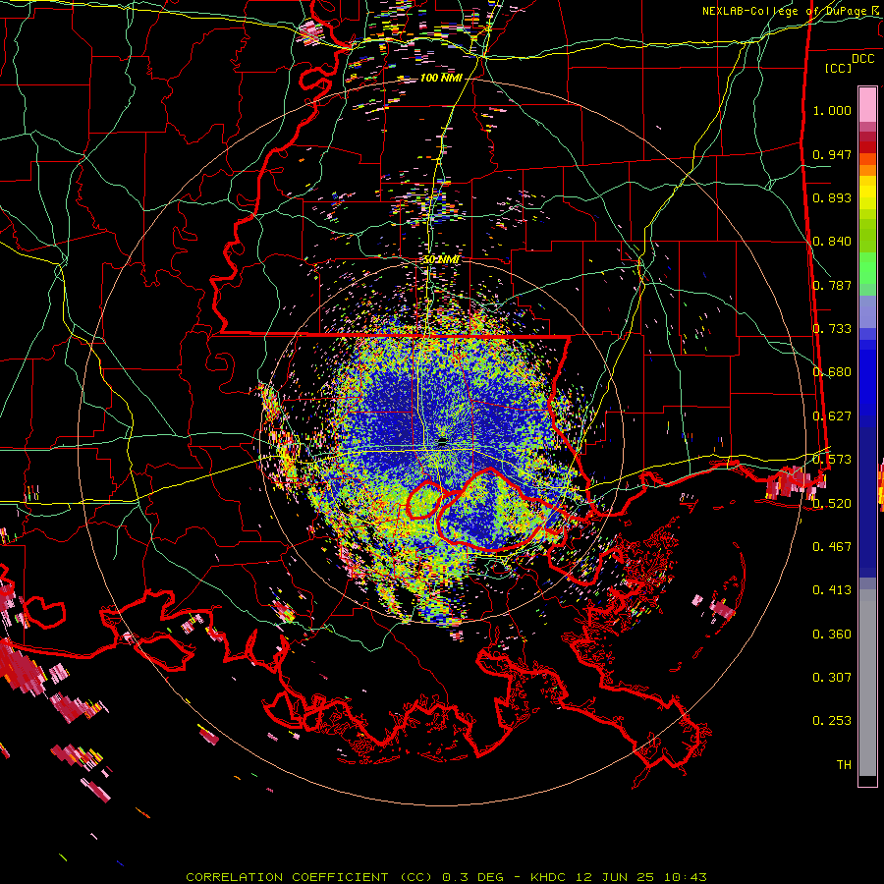This screenshot has height=884, width=884.
Task: Select the 0.253 scale value
Action: click(832, 721)
